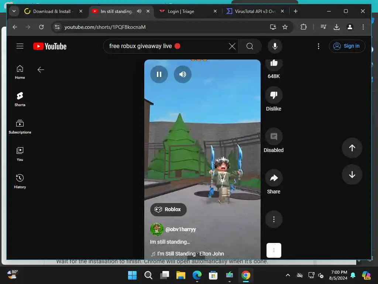The height and width of the screenshot is (284, 378).
Task: Open Home in the sidebar
Action: tap(20, 72)
